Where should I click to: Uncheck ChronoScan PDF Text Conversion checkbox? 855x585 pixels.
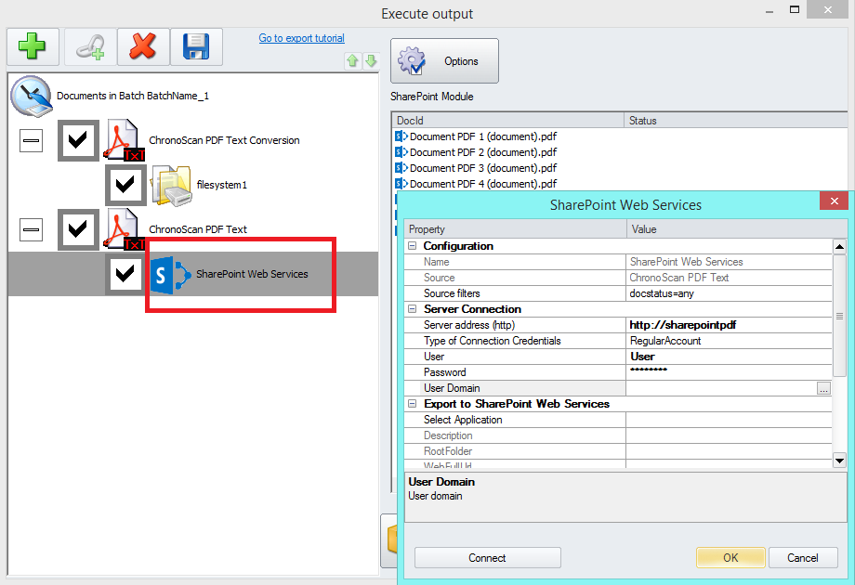click(78, 140)
